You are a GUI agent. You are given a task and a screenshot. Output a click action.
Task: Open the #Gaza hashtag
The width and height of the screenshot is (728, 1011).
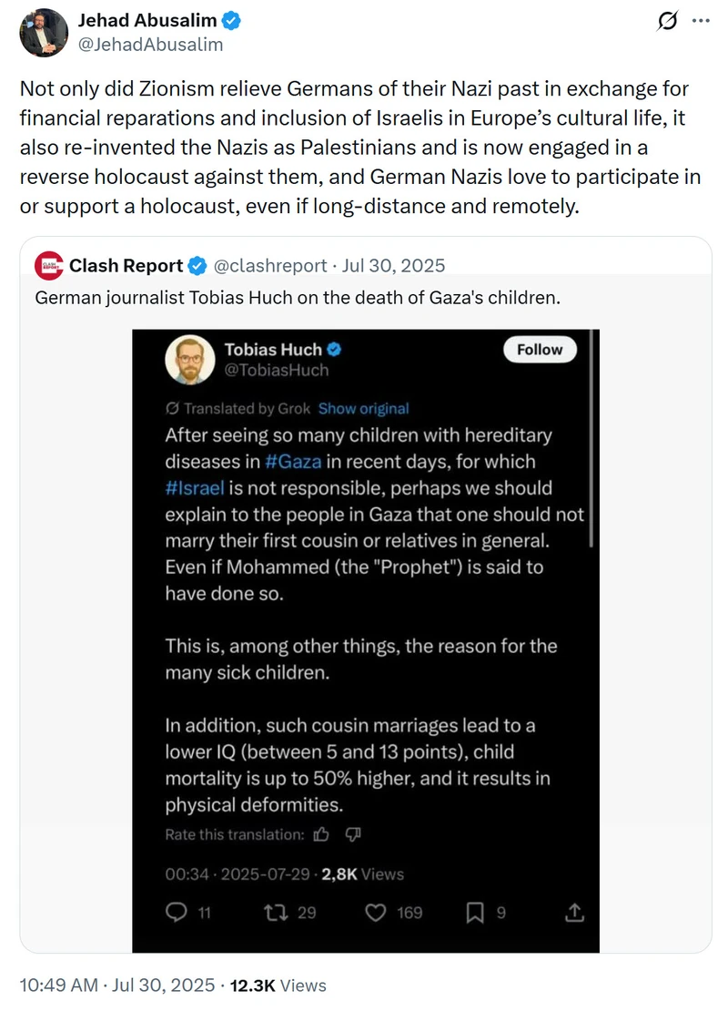click(x=293, y=462)
